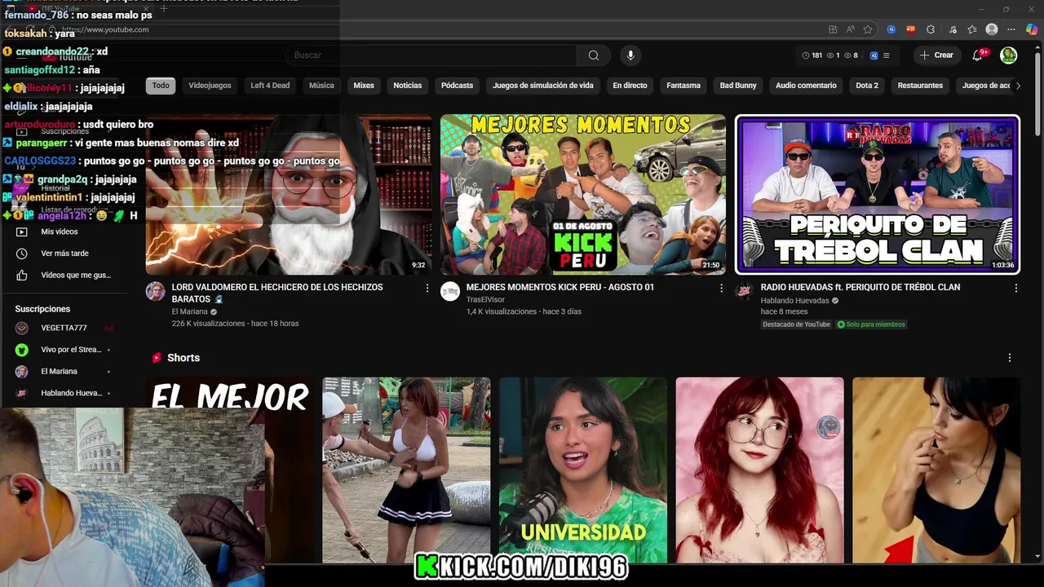Select the Noticias filter chip
Image resolution: width=1044 pixels, height=587 pixels.
tap(408, 86)
